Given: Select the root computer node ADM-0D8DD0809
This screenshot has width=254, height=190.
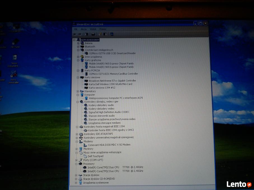Looking at the screenshot, I should pos(90,40).
